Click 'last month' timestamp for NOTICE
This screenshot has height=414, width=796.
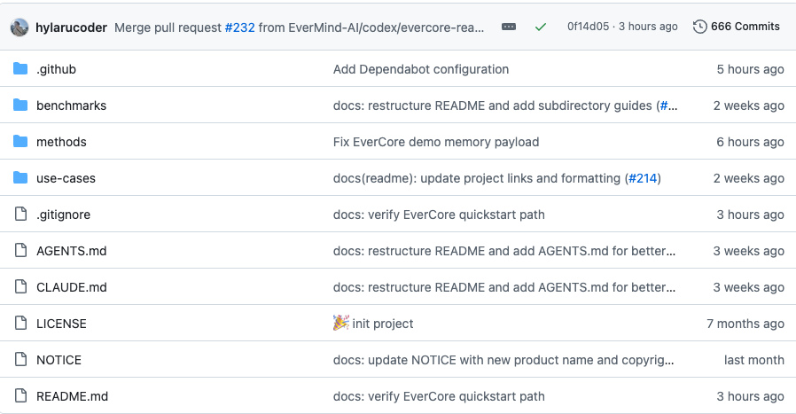(x=753, y=360)
